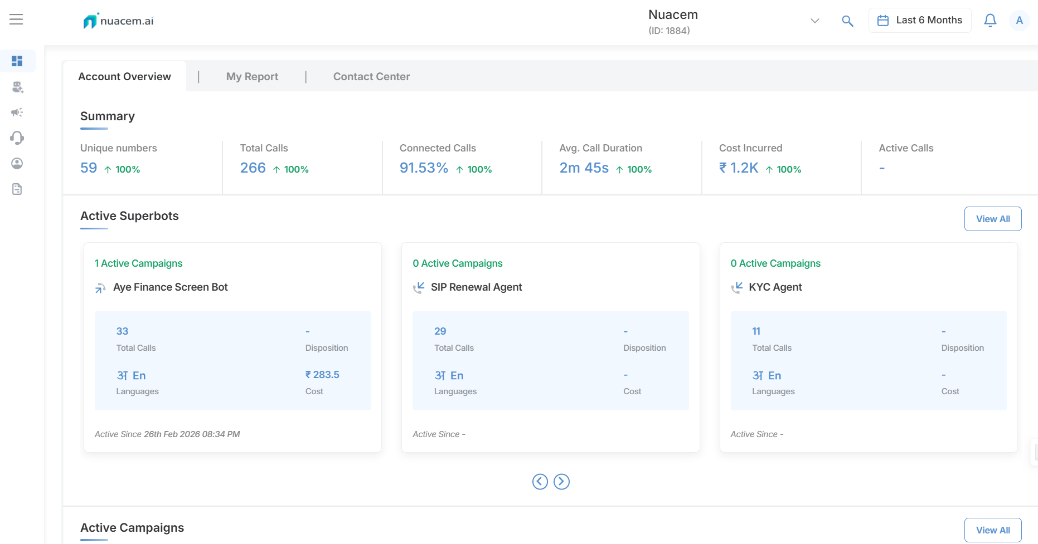Click the Aye Finance outbound call icon
The image size is (1038, 544).
coord(100,288)
